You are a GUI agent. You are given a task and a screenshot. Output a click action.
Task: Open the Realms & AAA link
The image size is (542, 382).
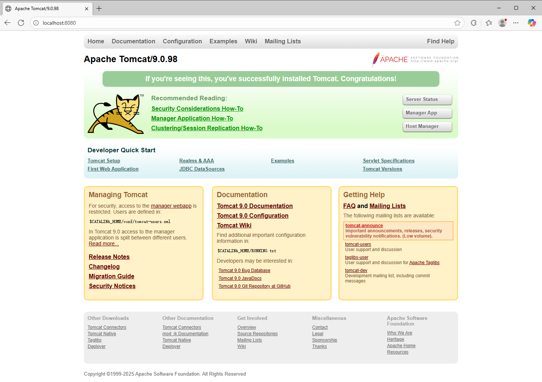pos(197,161)
